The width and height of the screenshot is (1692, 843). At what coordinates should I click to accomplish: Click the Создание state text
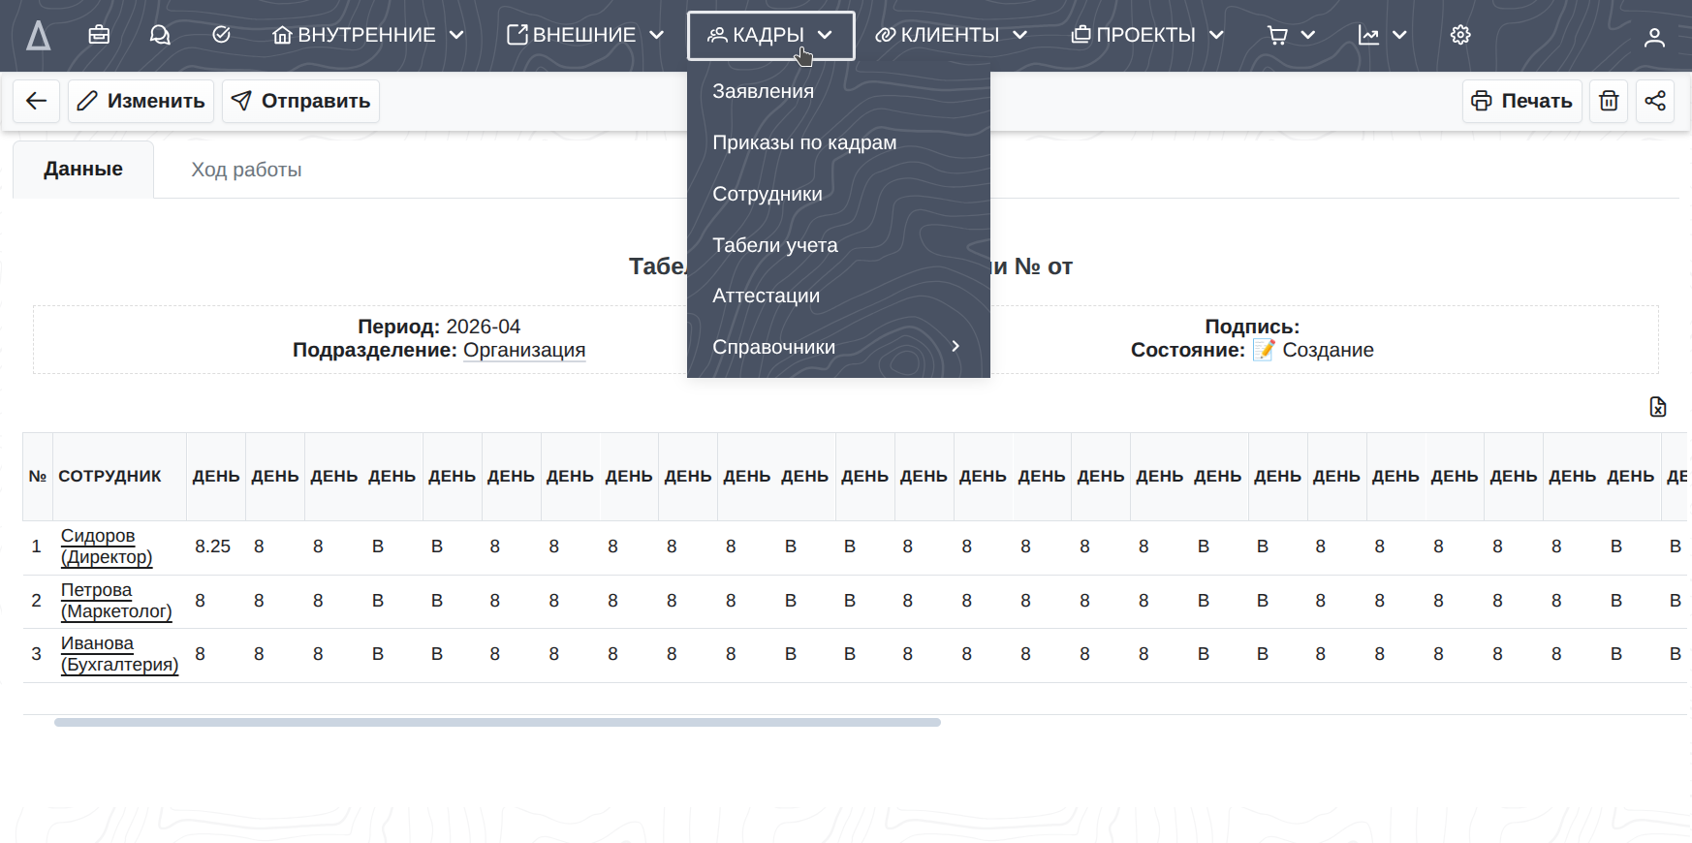click(1328, 350)
